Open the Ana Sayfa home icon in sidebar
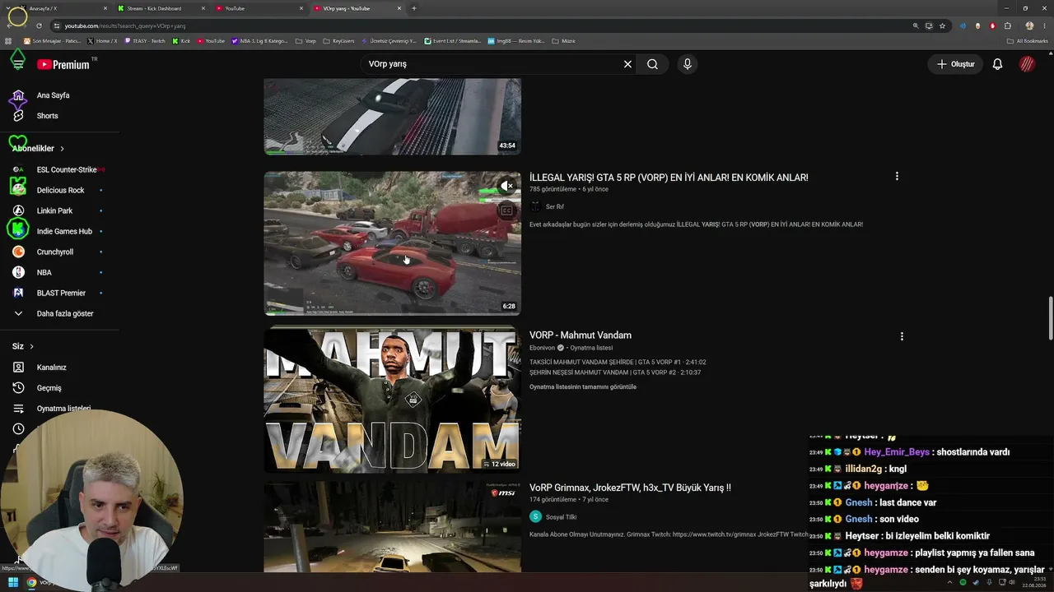Screen dimensions: 1054x592 click(18, 95)
